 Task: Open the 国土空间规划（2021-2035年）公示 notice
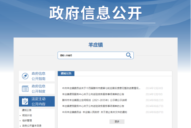(x=94, y=100)
